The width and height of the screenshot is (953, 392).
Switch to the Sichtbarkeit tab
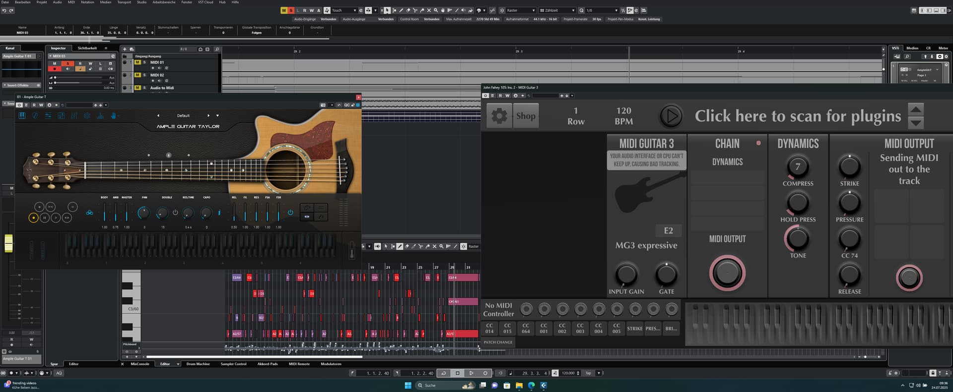coord(87,48)
